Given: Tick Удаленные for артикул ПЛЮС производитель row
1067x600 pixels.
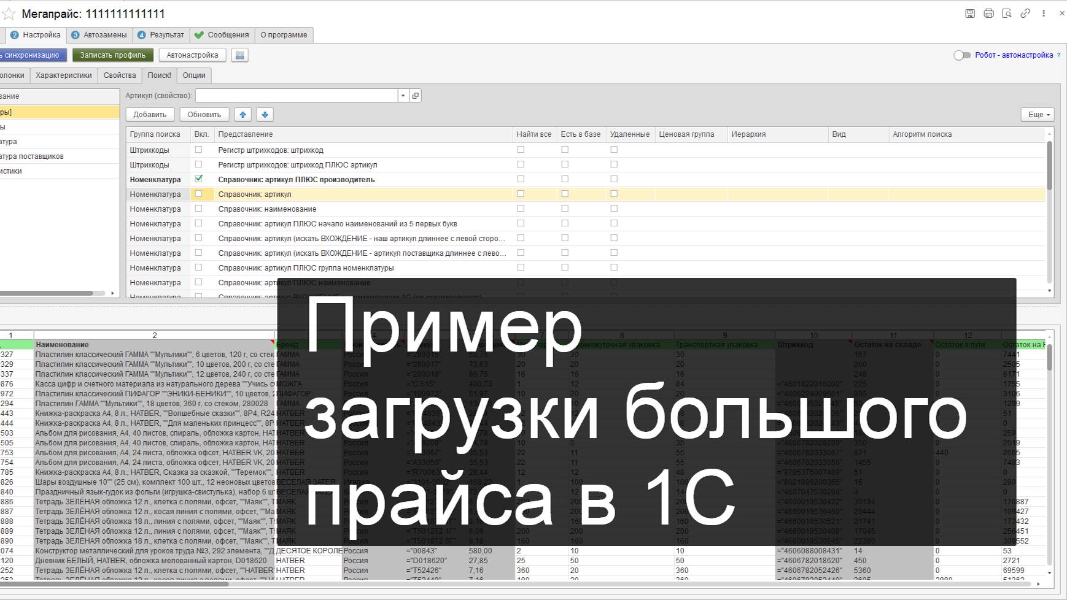Looking at the screenshot, I should (x=614, y=179).
